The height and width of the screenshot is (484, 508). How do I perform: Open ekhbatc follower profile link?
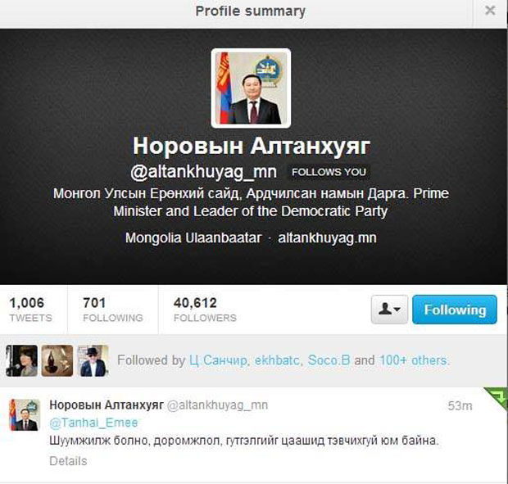(277, 360)
